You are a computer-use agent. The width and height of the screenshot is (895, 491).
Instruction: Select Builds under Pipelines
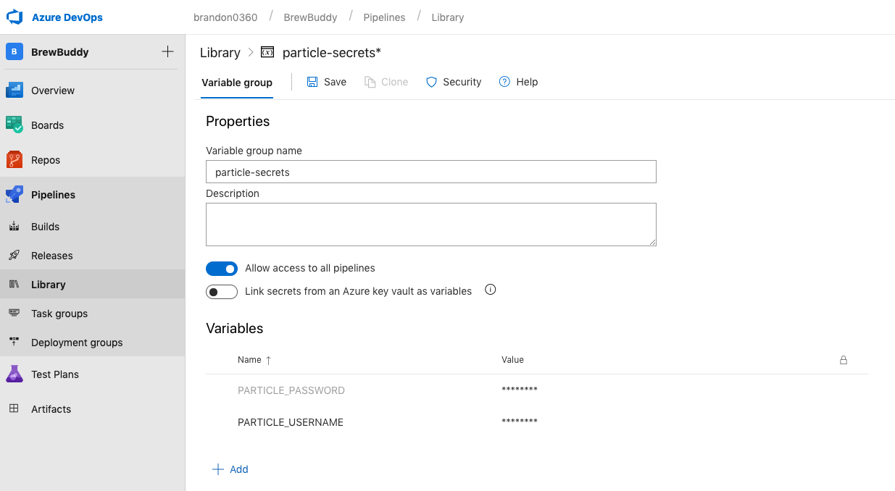46,227
